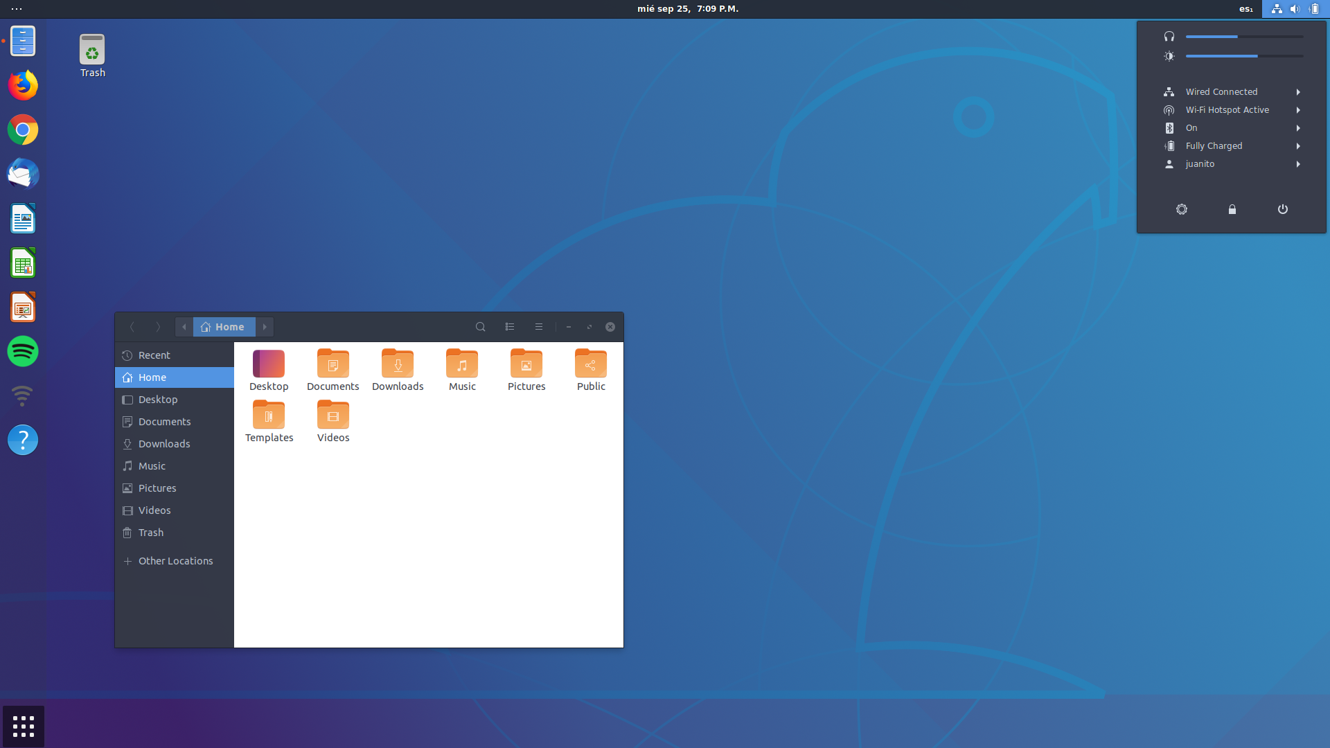
Task: Open the Pictures folder icon
Action: 526,364
